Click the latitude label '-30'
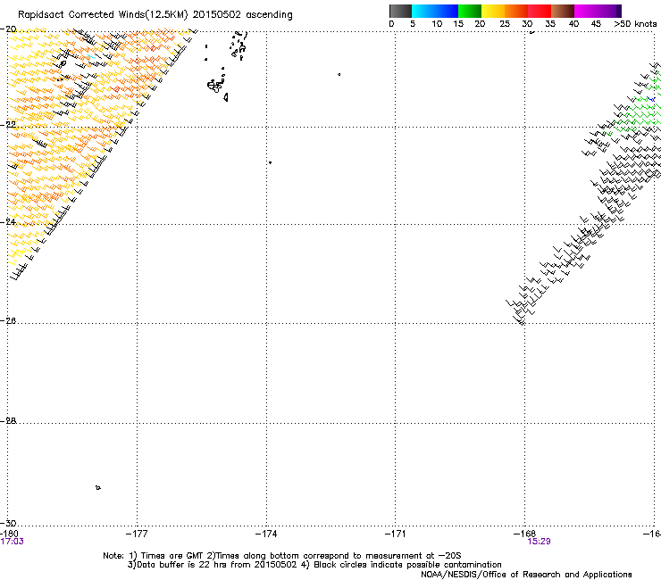The image size is (661, 580). (8, 523)
